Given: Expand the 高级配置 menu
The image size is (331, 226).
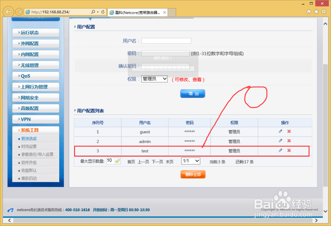Looking at the screenshot, I should pos(36,108).
